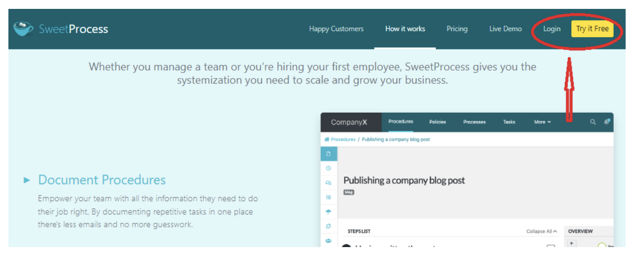Open the Happy Customers page

click(x=336, y=29)
